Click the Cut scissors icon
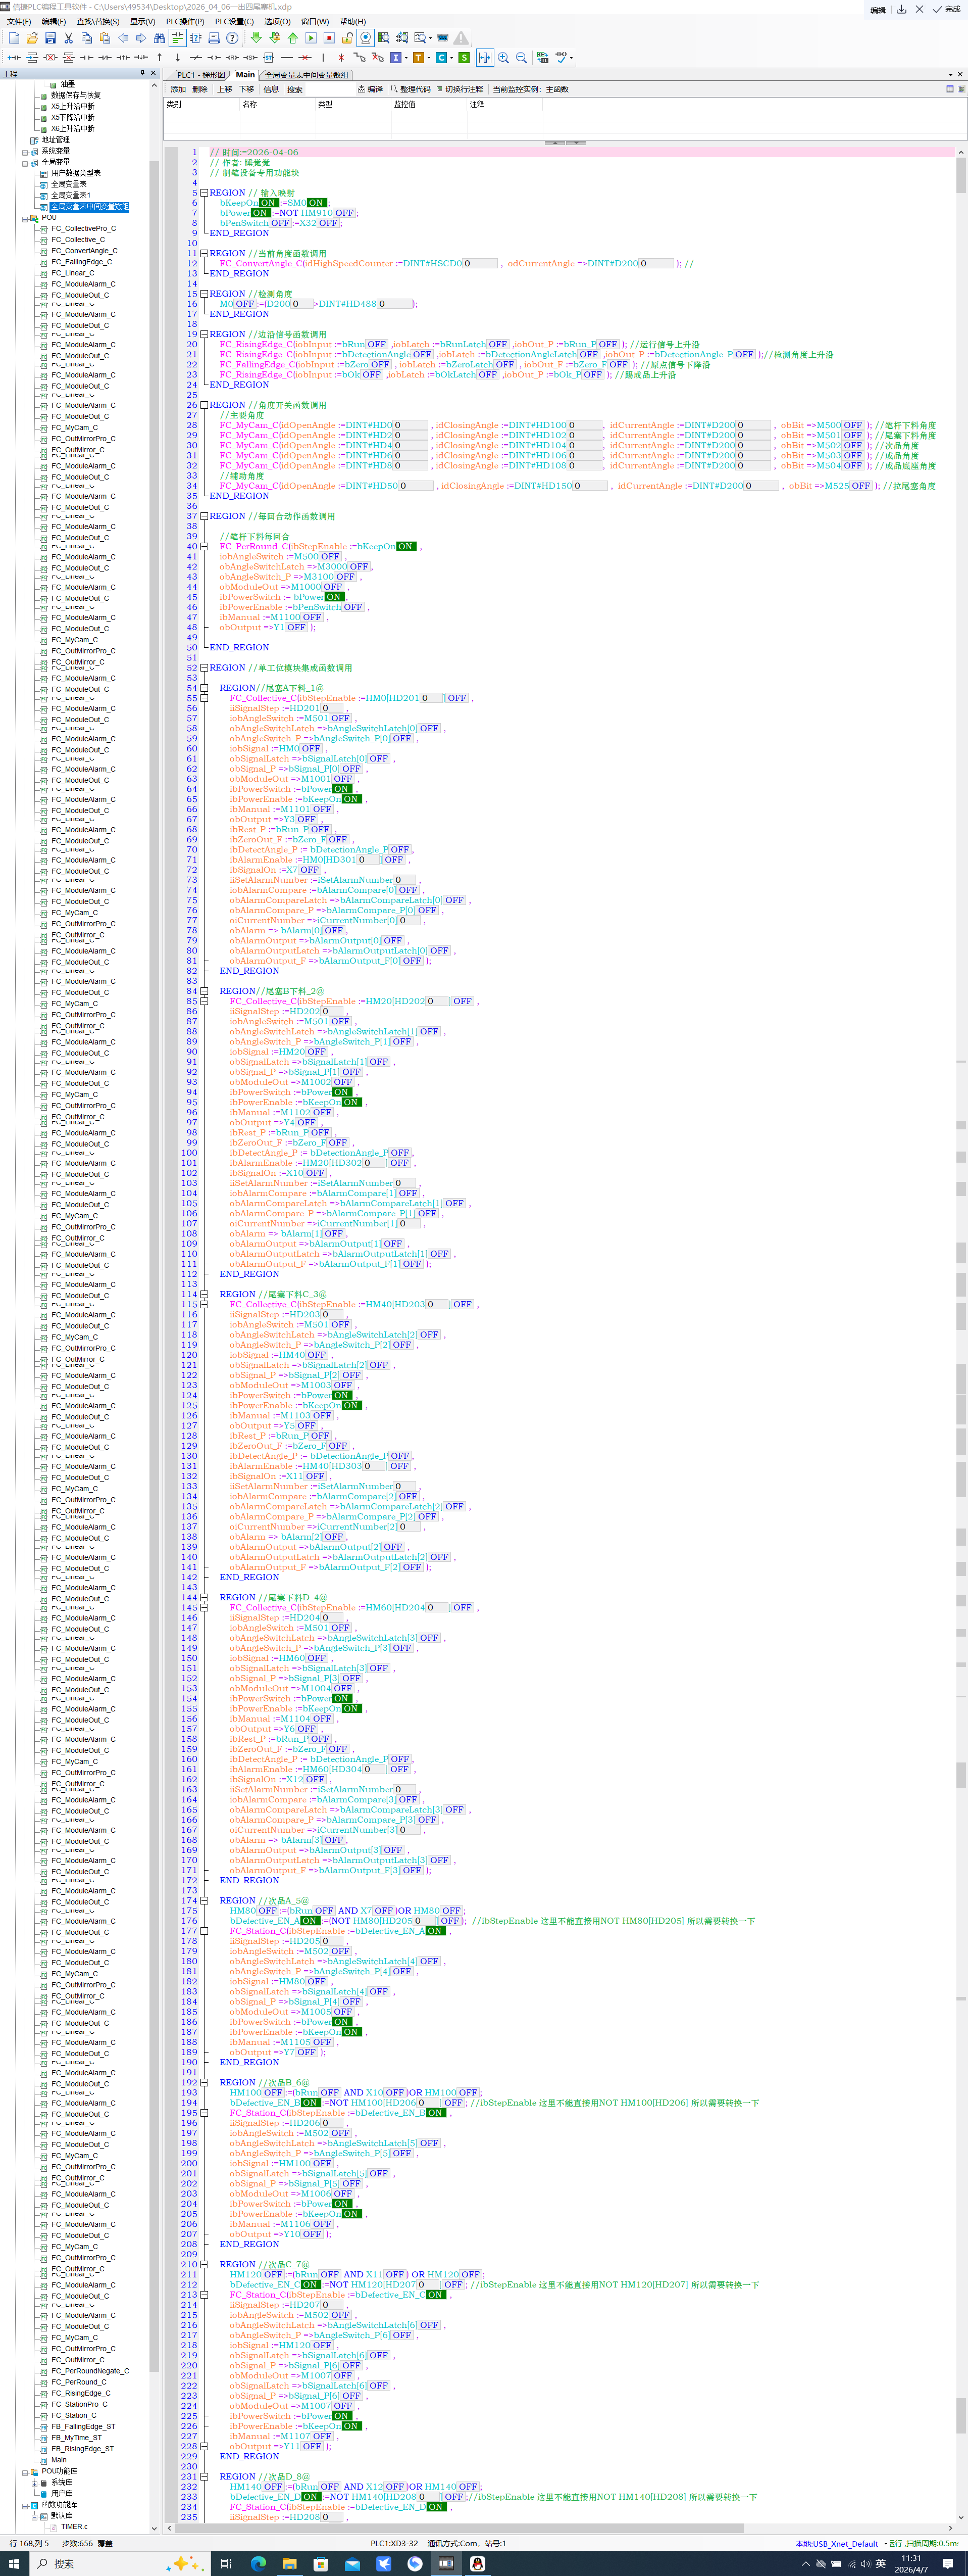Screen dimensions: 968x2576 tap(68, 38)
